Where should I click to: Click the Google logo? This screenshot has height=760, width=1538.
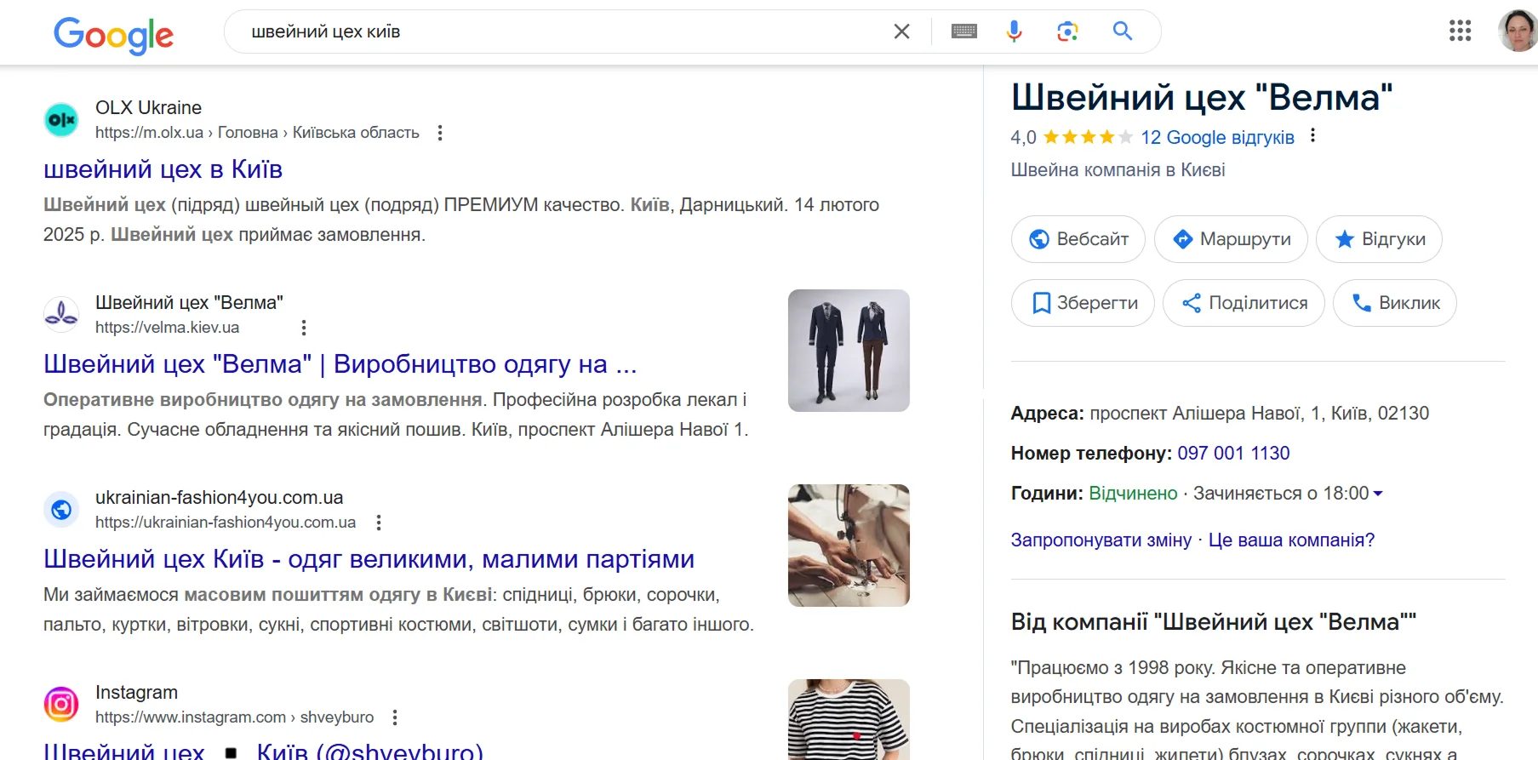pos(113,35)
